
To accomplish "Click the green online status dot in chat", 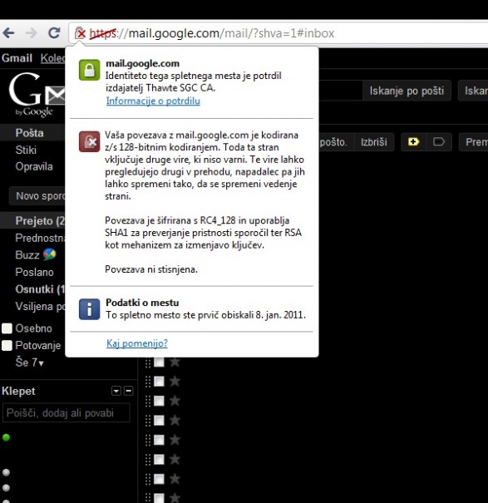I will coord(6,437).
